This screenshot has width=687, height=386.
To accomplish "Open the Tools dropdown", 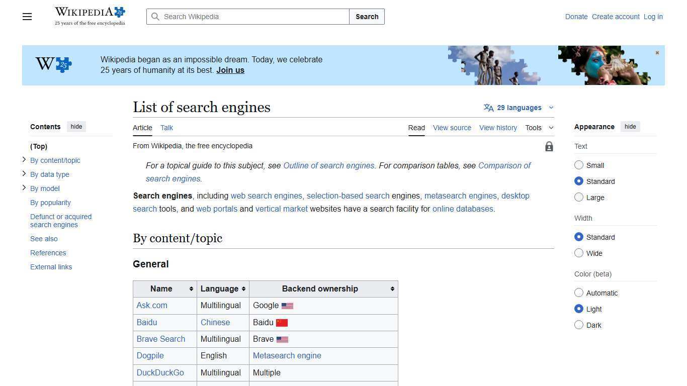I will tap(539, 128).
